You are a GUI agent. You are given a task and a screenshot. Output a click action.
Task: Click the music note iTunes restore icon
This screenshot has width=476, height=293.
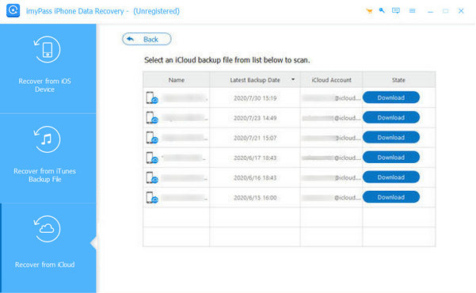[47, 139]
